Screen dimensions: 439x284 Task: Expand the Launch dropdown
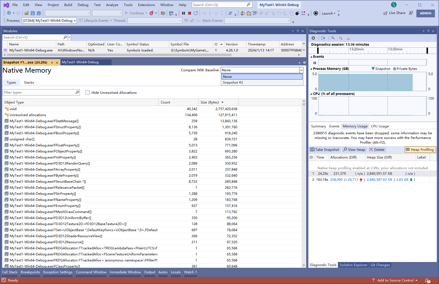(329, 13)
